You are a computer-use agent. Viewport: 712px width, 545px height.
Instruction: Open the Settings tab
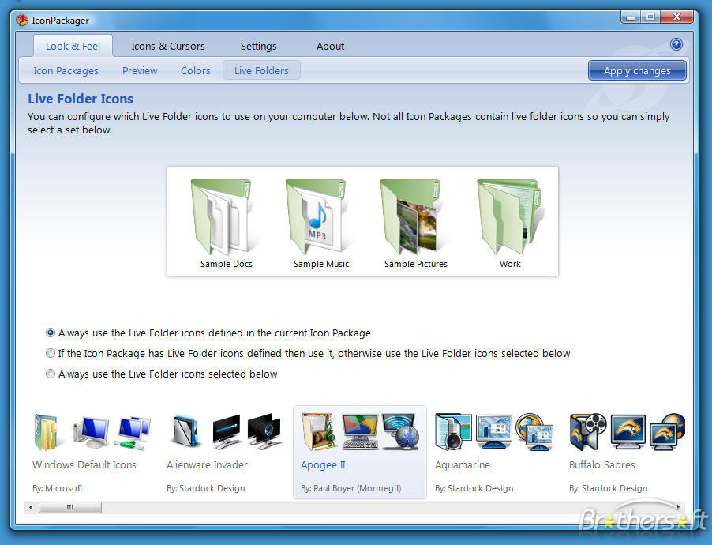pos(258,46)
